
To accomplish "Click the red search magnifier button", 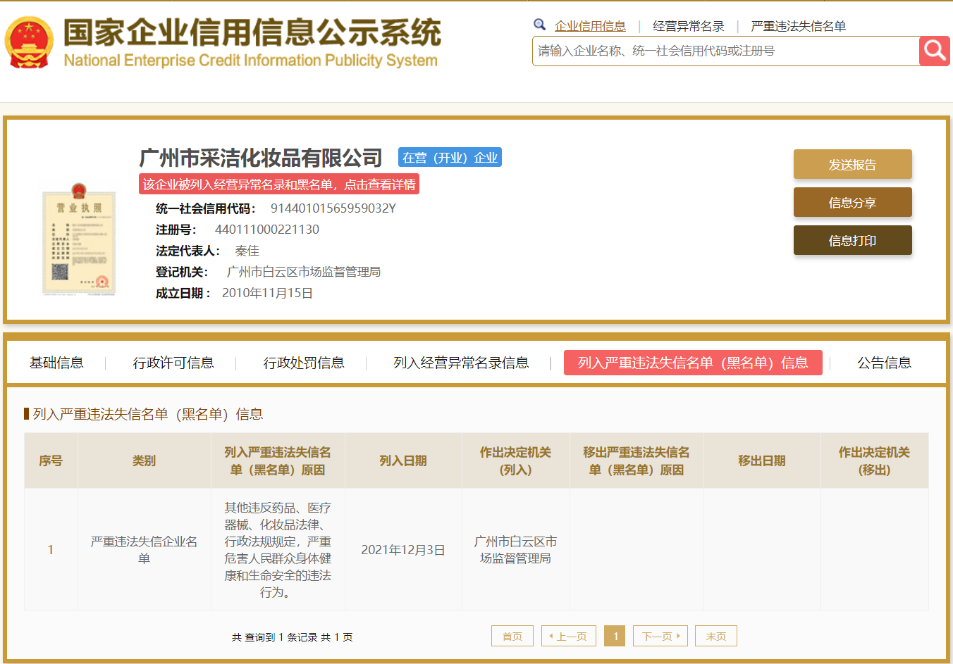I will (935, 51).
